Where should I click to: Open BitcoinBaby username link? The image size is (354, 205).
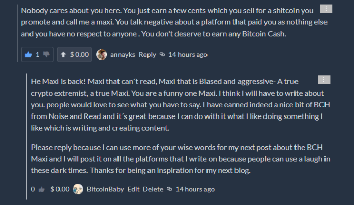click(x=105, y=189)
